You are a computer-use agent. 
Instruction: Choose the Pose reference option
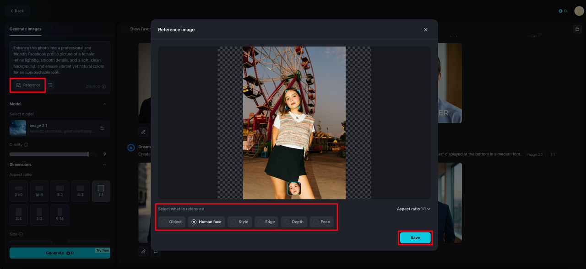coord(321,222)
